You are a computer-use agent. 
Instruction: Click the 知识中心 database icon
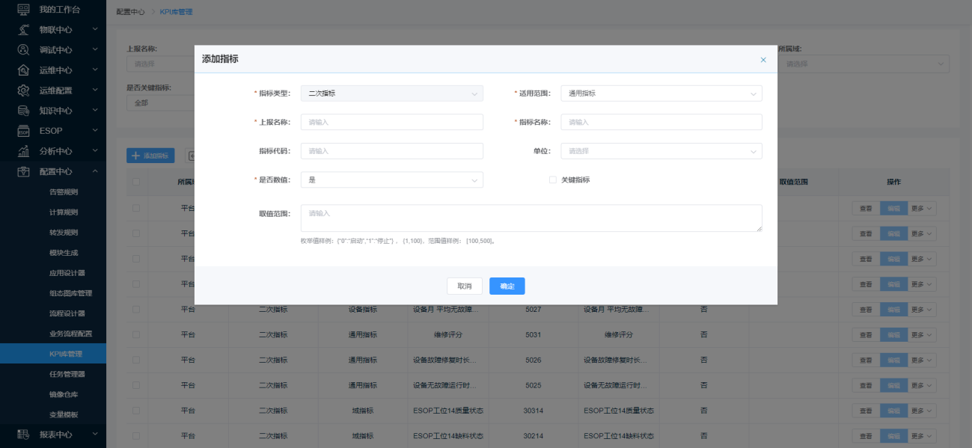(23, 111)
